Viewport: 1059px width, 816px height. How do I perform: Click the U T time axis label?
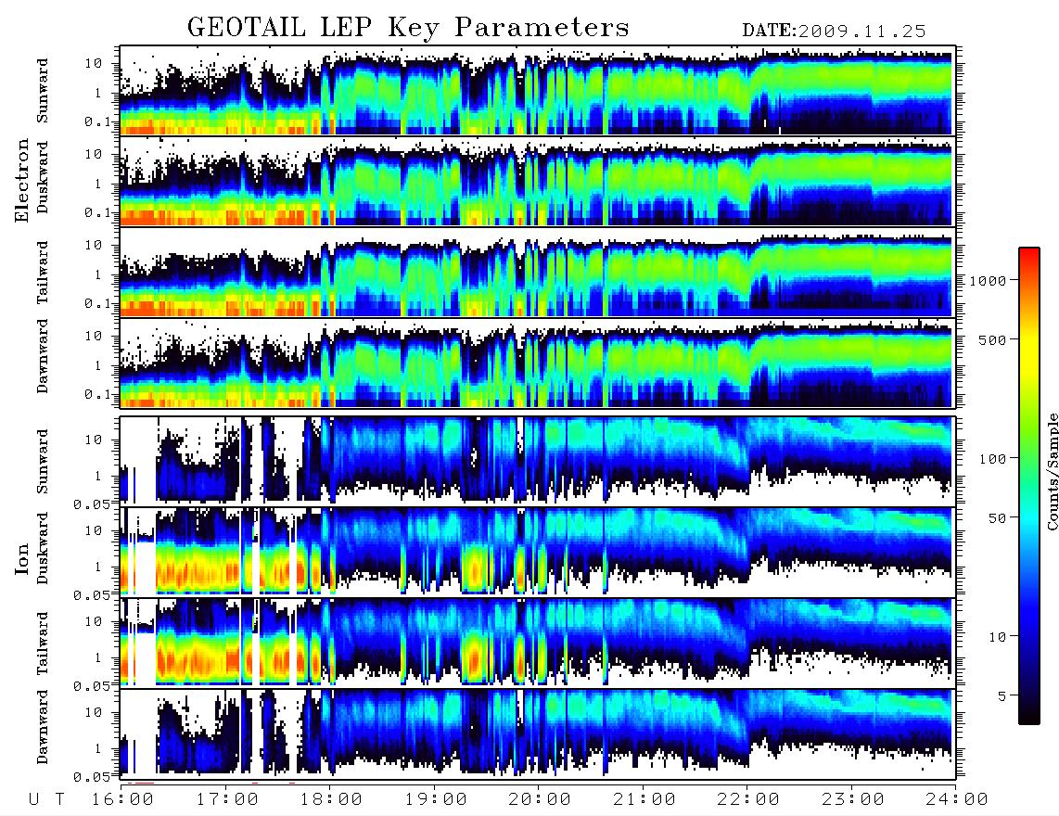click(46, 799)
